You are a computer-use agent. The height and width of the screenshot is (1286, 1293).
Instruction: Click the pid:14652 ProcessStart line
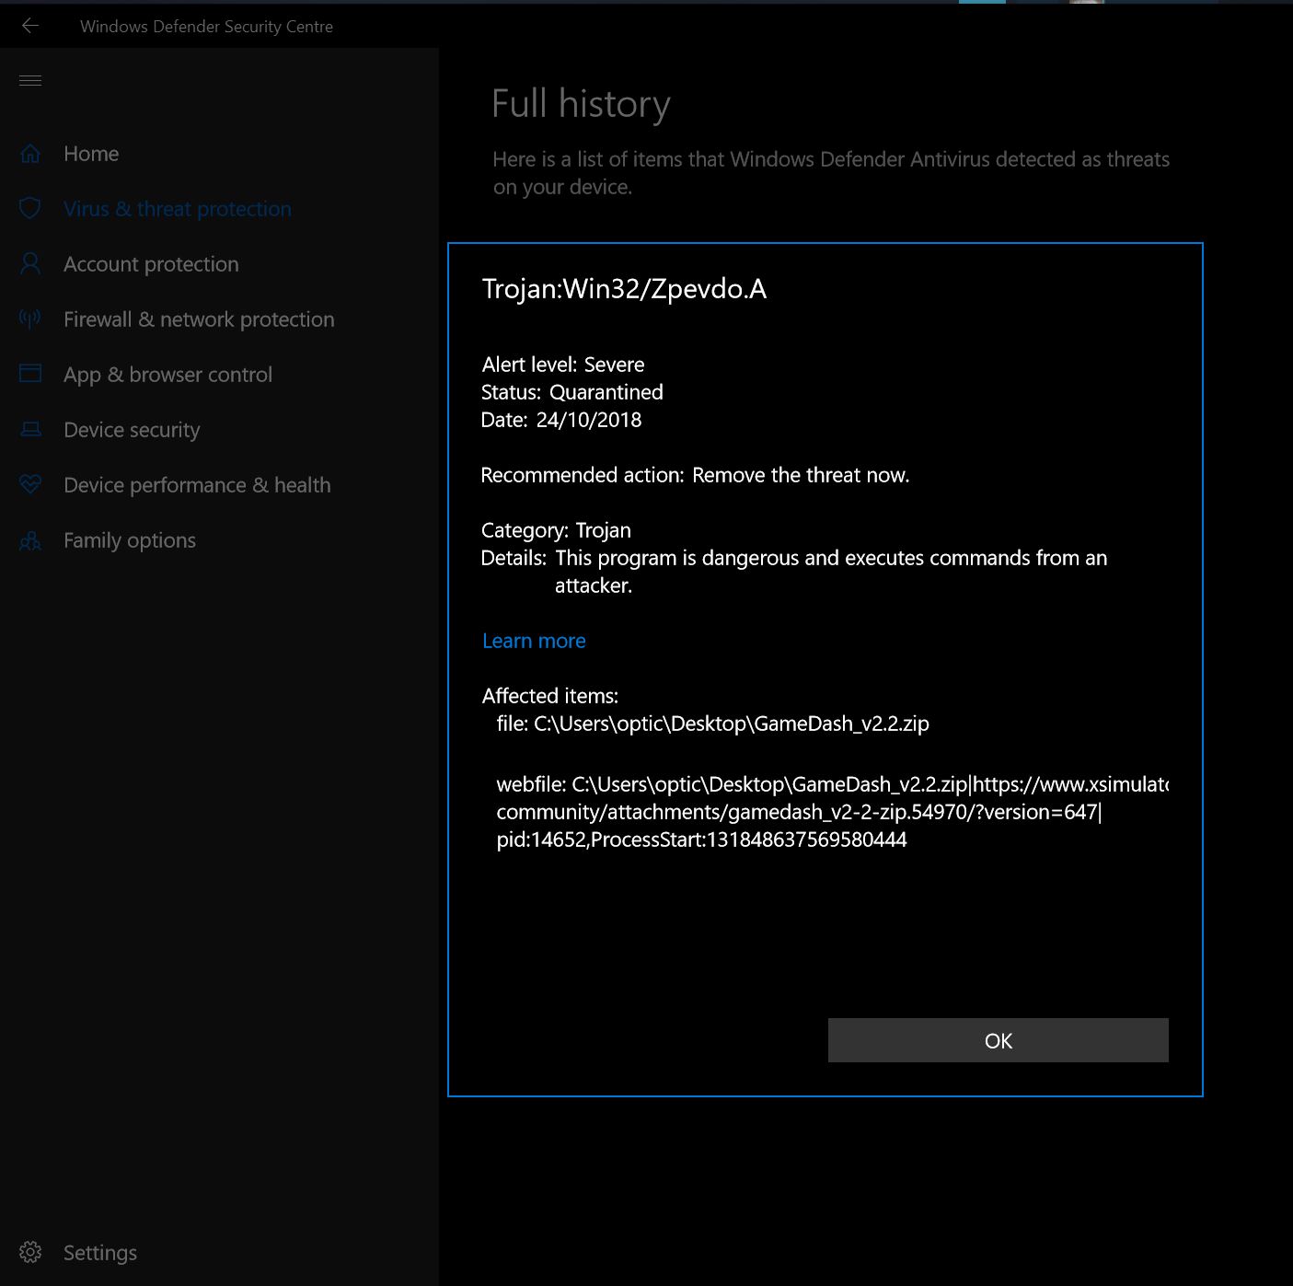pyautogui.click(x=702, y=840)
